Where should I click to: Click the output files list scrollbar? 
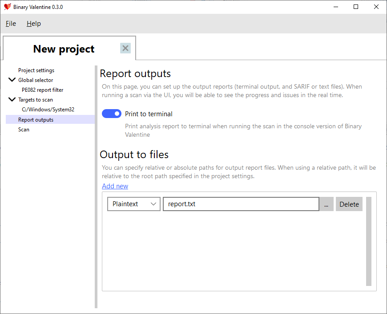pyautogui.click(x=369, y=241)
